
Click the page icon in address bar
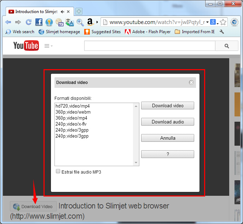click(105, 22)
